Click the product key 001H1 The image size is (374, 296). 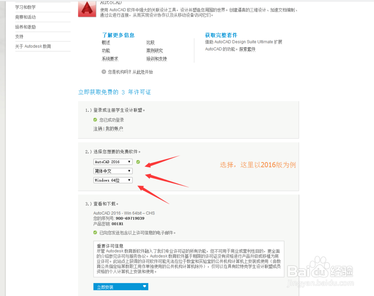117,224
